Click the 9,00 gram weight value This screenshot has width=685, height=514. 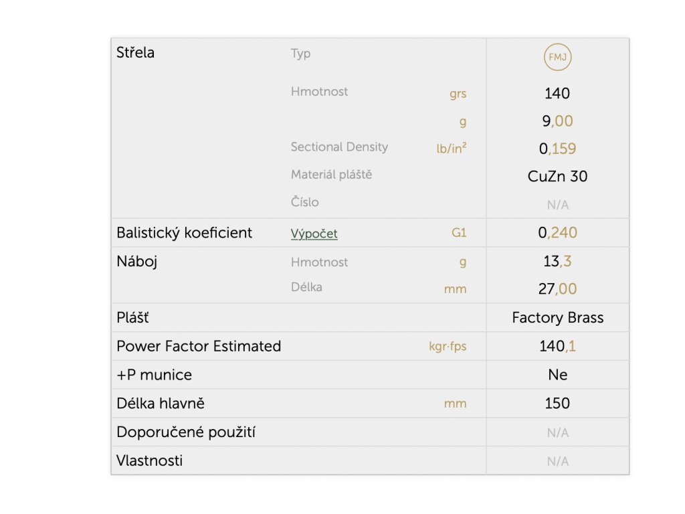tap(557, 121)
